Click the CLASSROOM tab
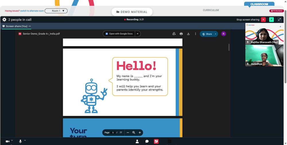Image resolution: width=287 pixels, height=145 pixels. click(259, 4)
